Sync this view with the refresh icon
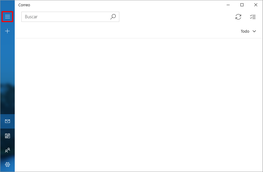263x172 pixels. pyautogui.click(x=238, y=17)
